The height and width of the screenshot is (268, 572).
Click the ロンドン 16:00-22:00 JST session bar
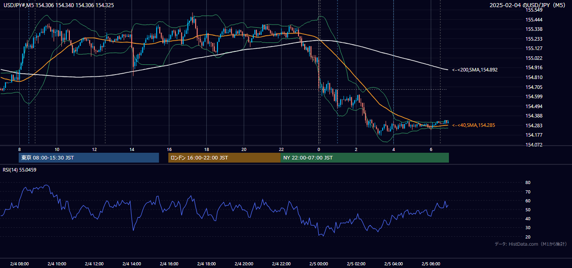(224, 158)
